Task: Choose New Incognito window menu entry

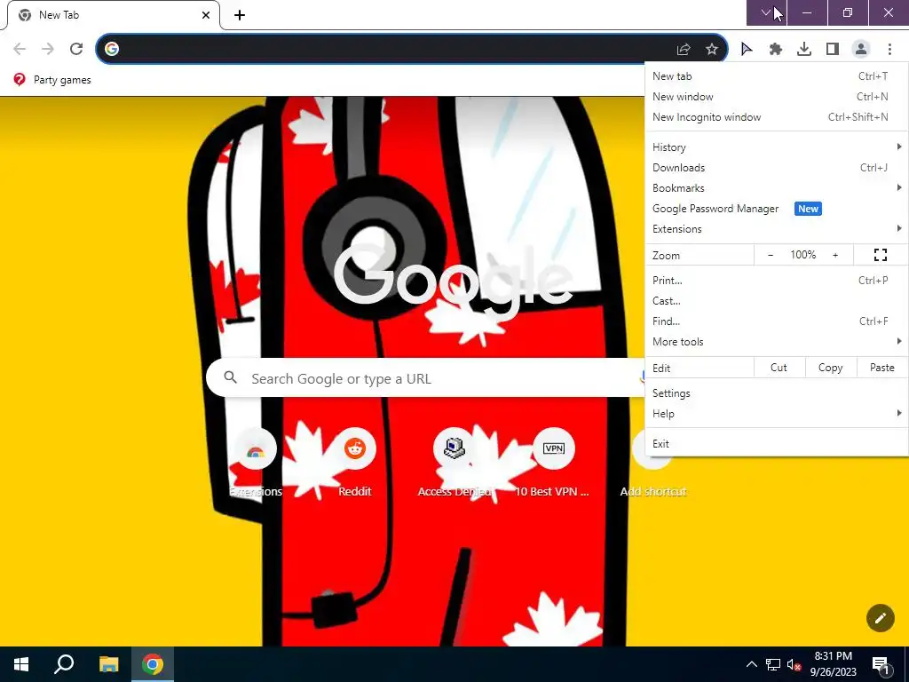Action: pyautogui.click(x=776, y=117)
